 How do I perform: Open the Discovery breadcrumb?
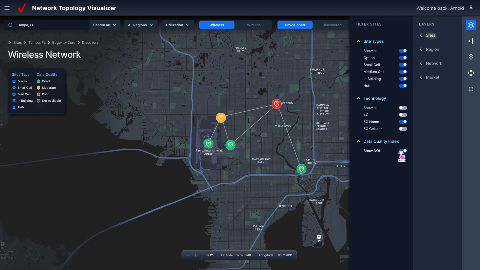tap(90, 42)
